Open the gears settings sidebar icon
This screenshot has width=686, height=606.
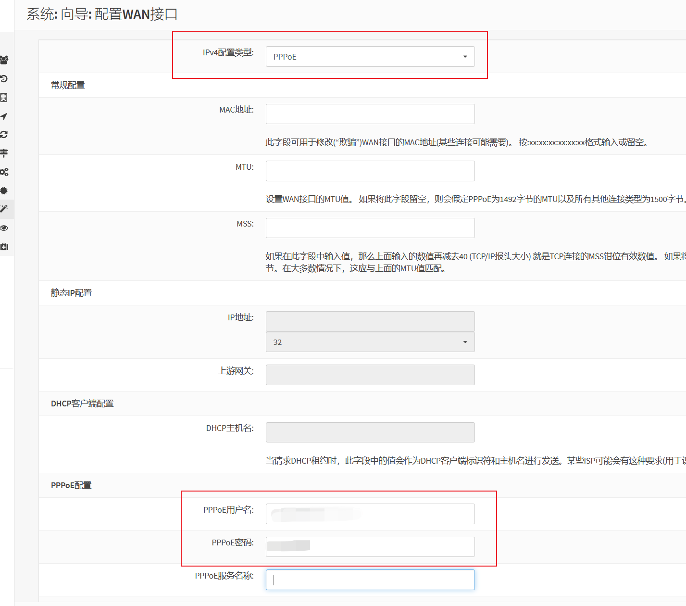point(4,172)
